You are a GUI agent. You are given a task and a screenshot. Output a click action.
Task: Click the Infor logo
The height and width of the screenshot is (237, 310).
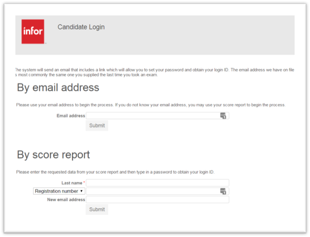pos(33,32)
